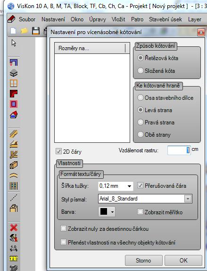
Task: Select the grey slab layer icon
Action: pos(14,73)
